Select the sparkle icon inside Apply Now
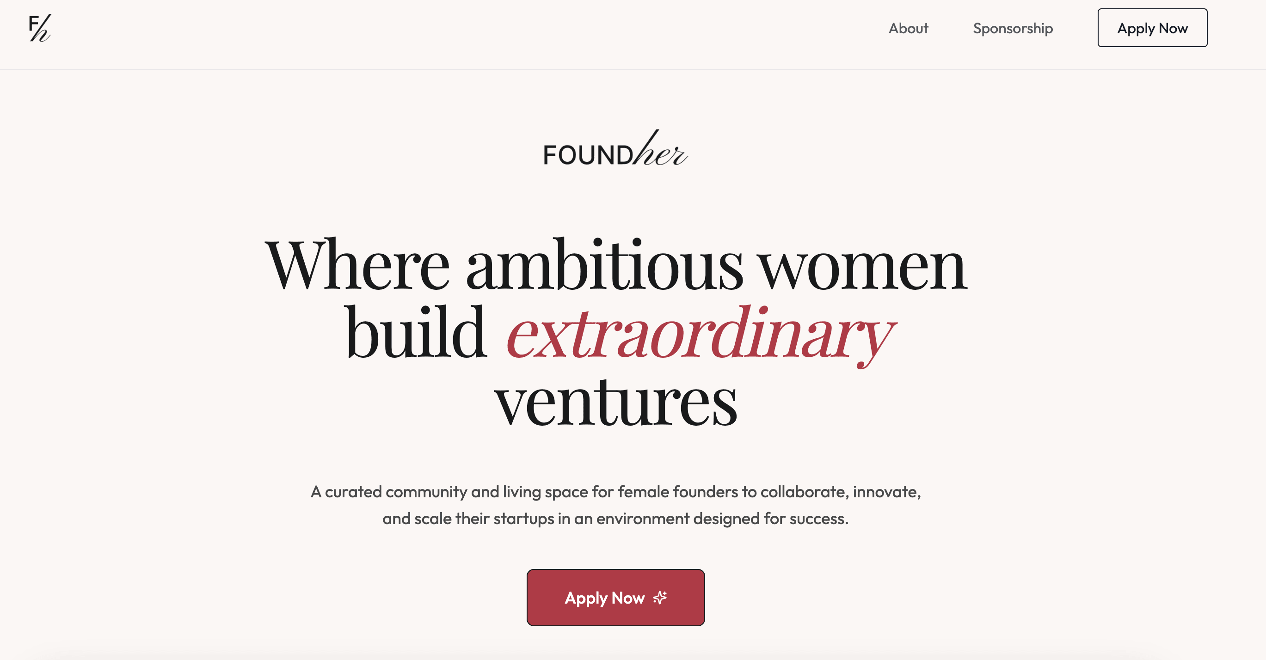Viewport: 1266px width, 660px height. (660, 598)
